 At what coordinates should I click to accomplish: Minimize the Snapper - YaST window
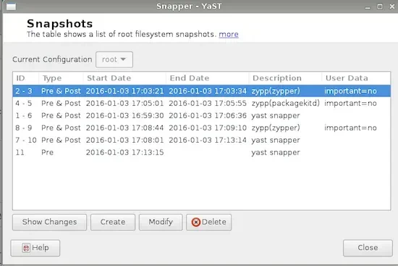368,7
